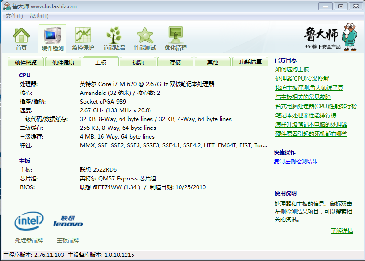Screen dimensions: 365x261
Task: Open the 帮助(H) menu
Action: pyautogui.click(x=39, y=16)
